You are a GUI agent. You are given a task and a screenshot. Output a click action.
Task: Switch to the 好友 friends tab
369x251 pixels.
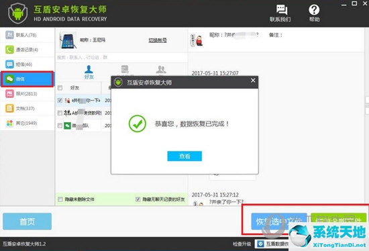[89, 72]
